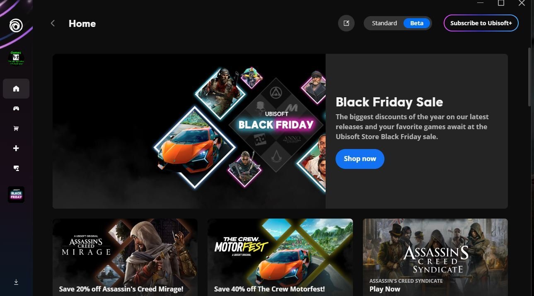Open the Black Friday Sale banner image

pyautogui.click(x=189, y=131)
